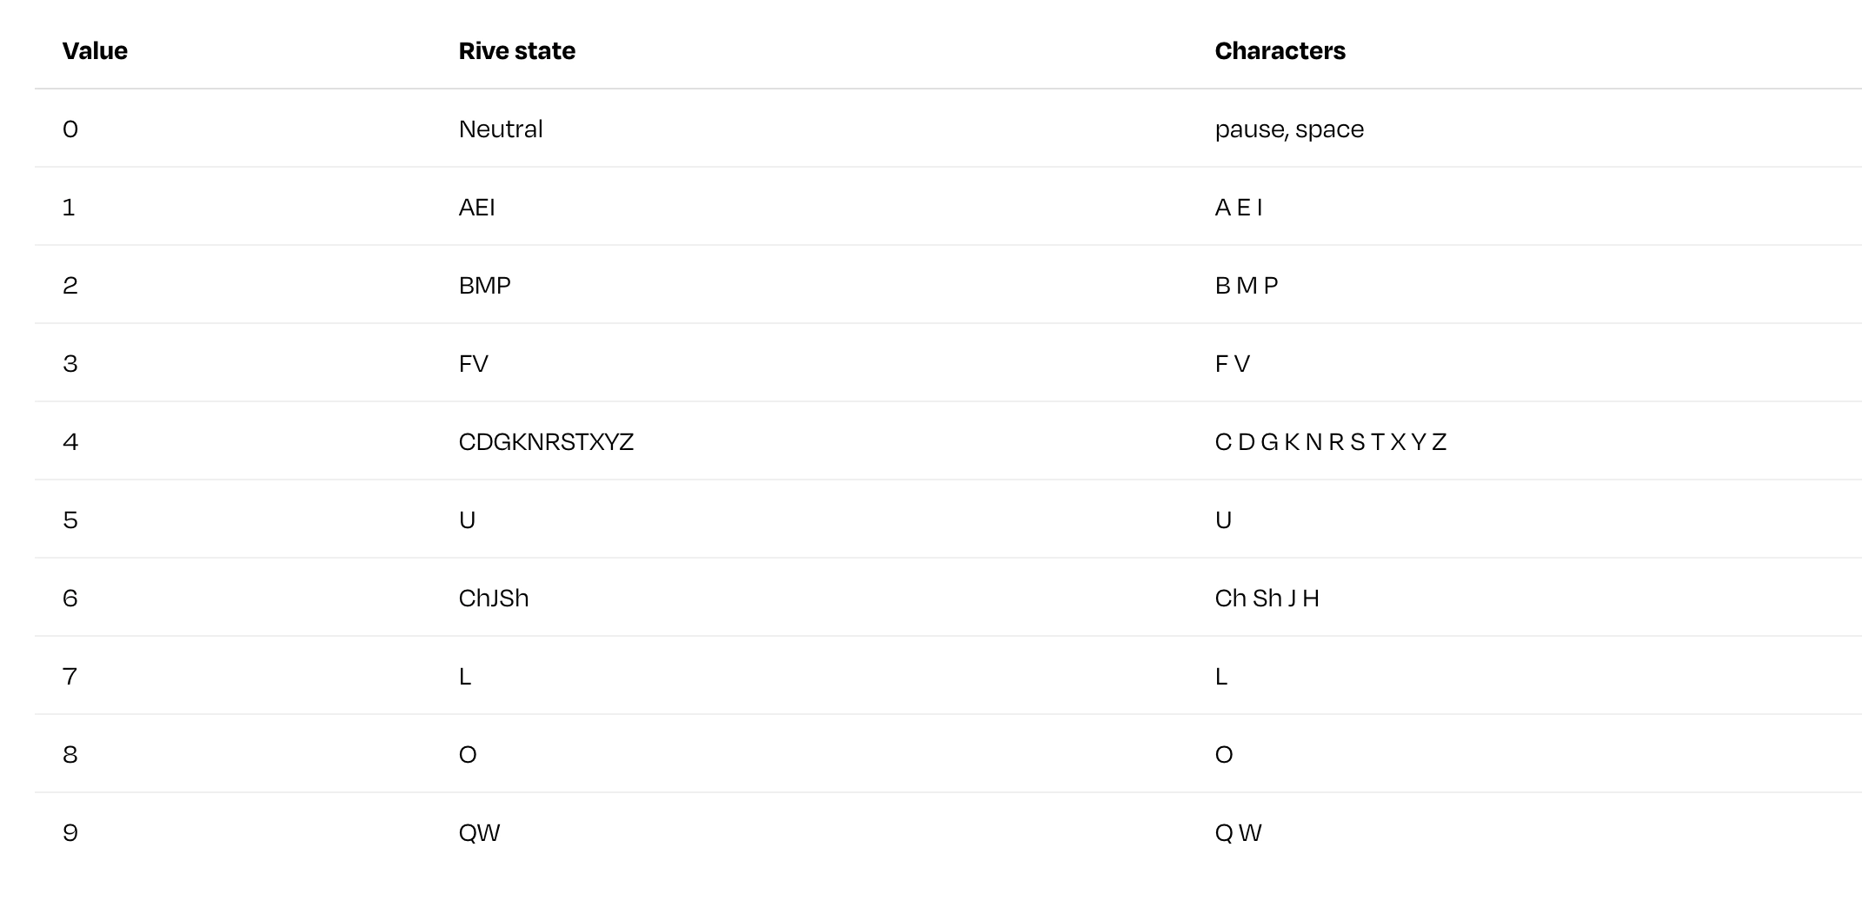Click the ChJSh rive state cell
The image size is (1862, 900).
493,599
